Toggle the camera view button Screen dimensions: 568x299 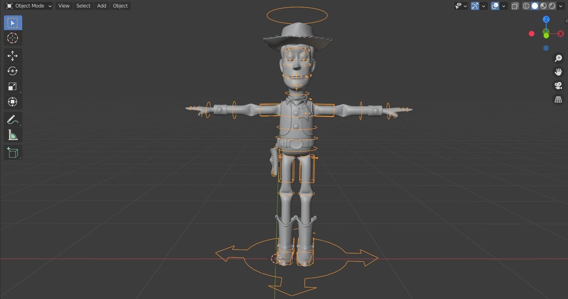pos(558,86)
